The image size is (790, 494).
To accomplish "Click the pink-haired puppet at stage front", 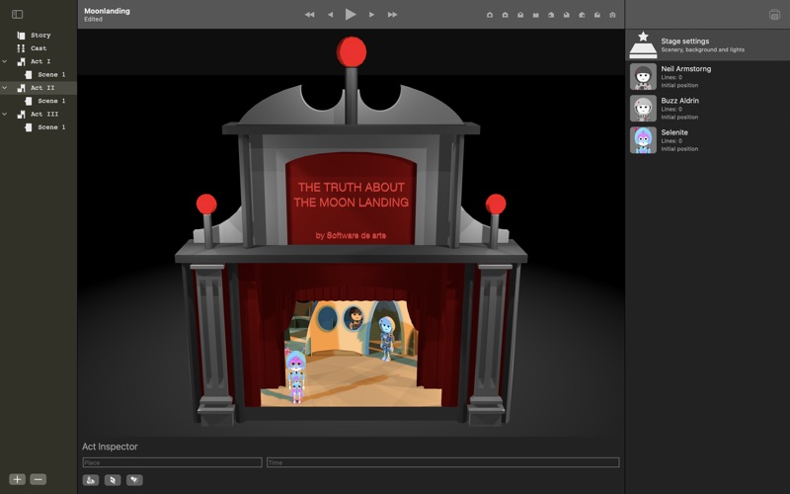I will (296, 376).
